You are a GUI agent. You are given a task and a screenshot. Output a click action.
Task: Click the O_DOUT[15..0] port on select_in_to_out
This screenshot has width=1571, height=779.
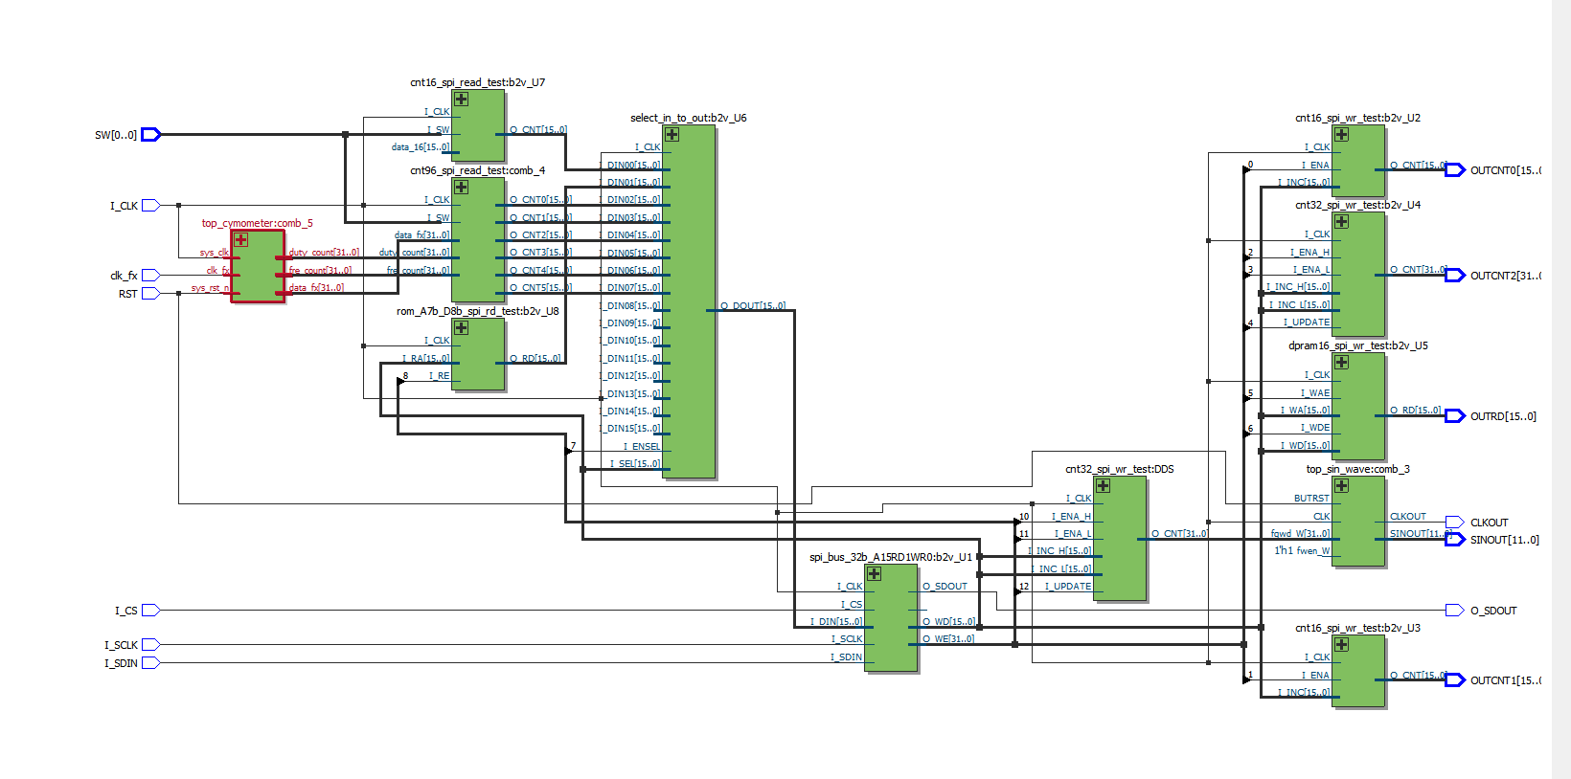752,306
